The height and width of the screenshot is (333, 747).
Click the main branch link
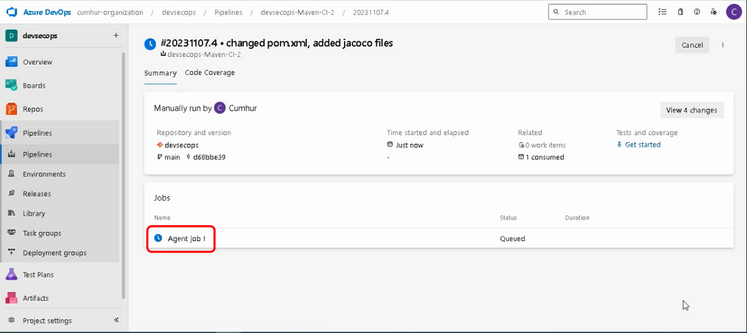coord(172,157)
